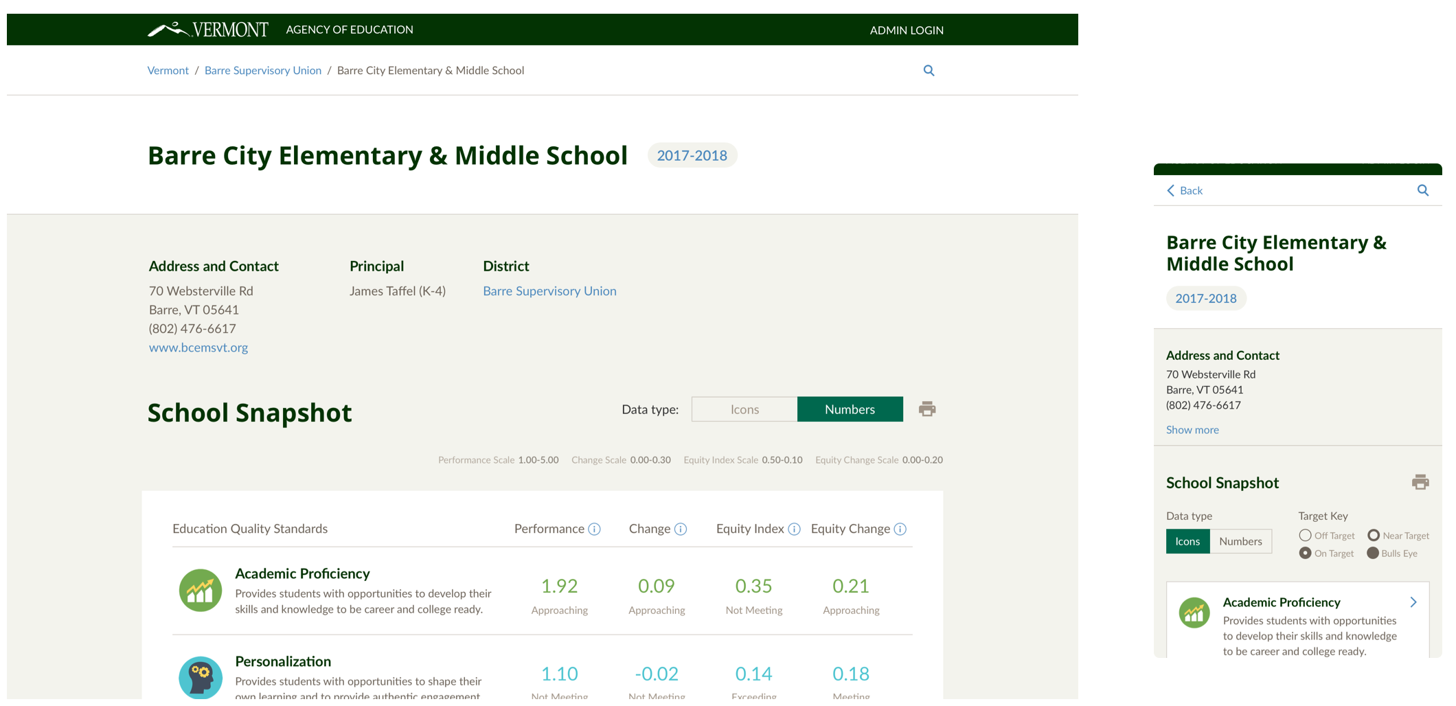Click Personalization equity index 0.14

click(753, 674)
